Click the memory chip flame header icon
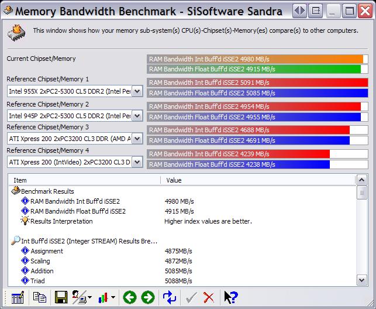The image size is (376, 309). 16,32
